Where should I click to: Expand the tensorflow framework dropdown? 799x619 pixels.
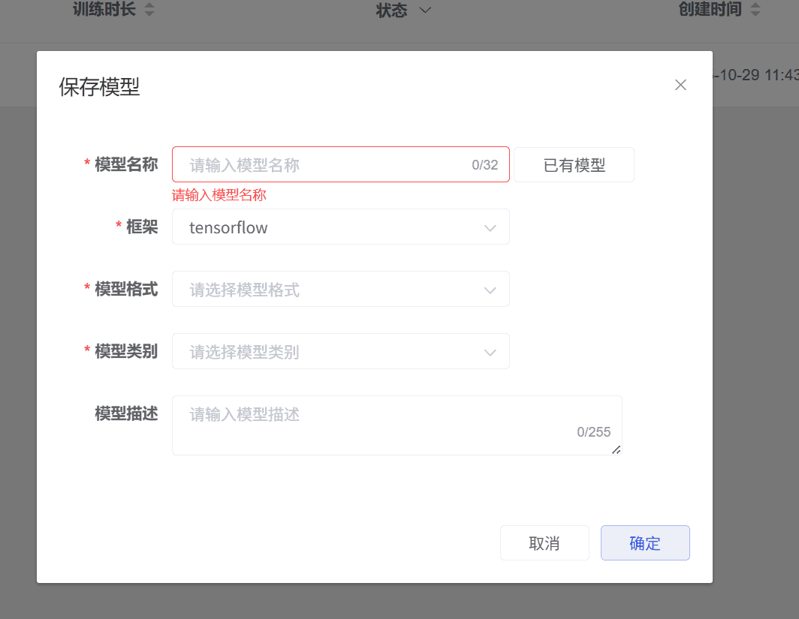click(x=330, y=227)
